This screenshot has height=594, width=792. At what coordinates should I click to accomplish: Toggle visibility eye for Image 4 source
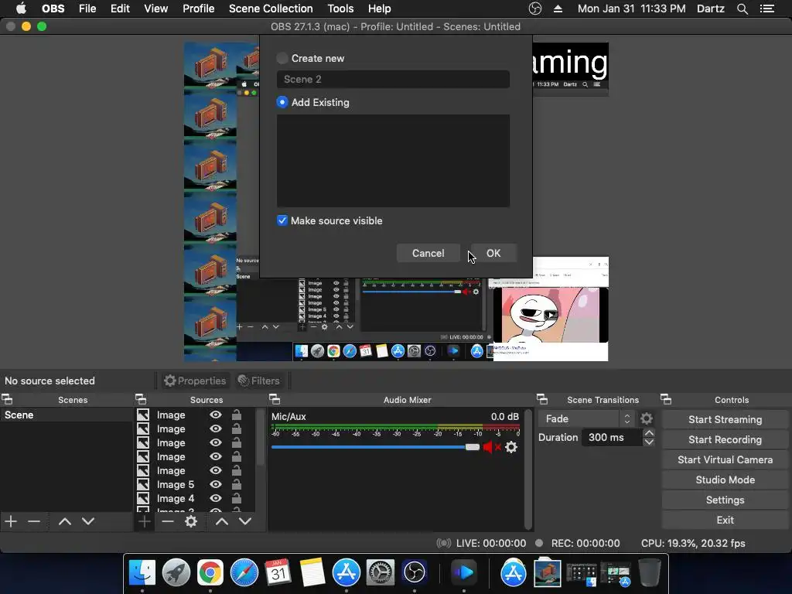click(216, 499)
